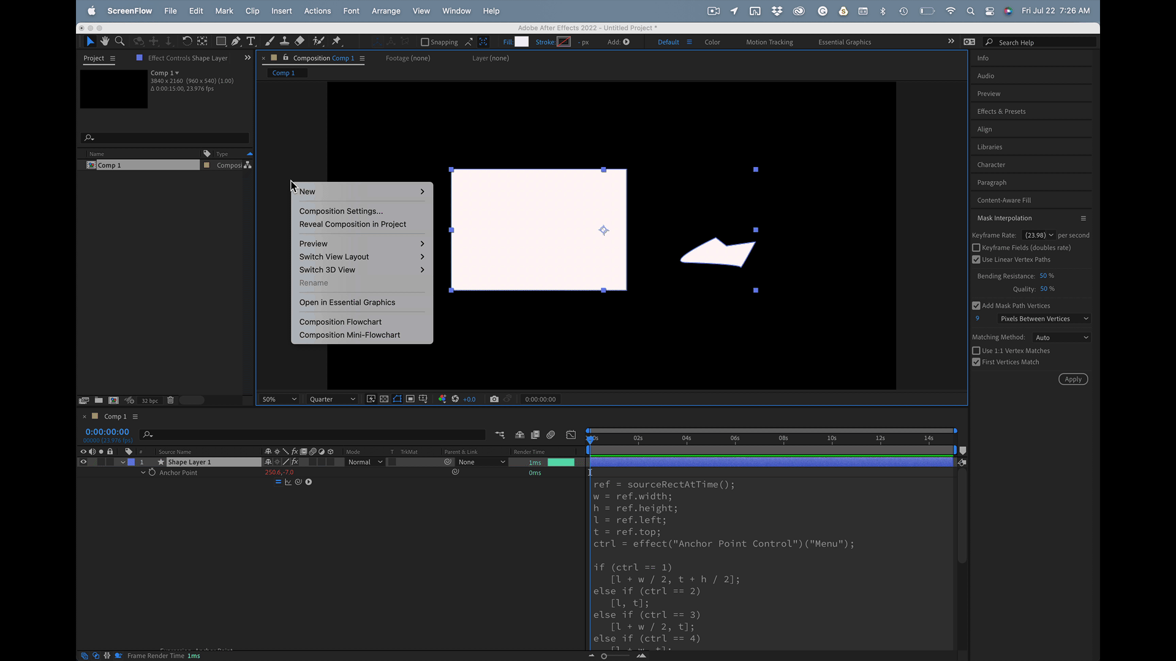Open the 50% magnification dropdown
The width and height of the screenshot is (1176, 661).
point(279,399)
